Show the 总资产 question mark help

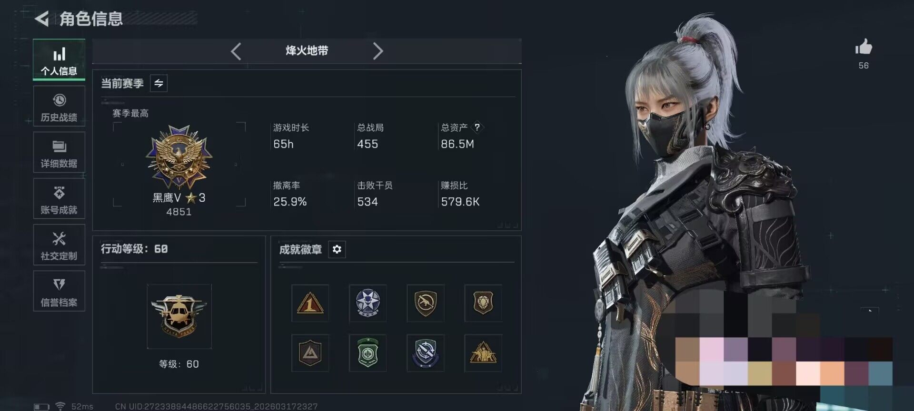[477, 127]
